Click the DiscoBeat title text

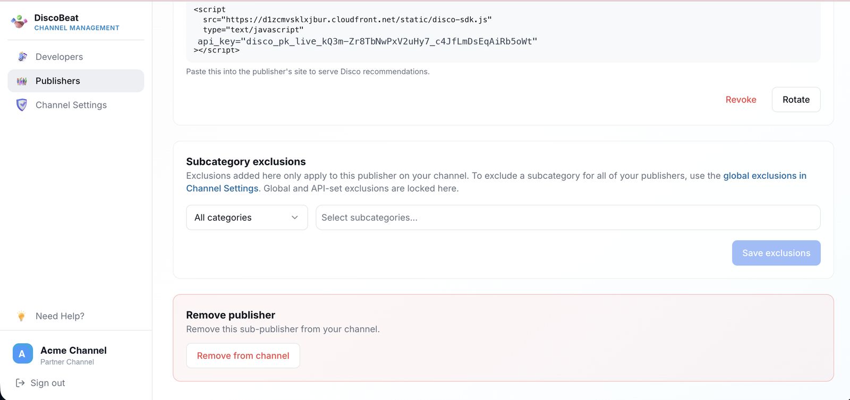click(x=56, y=18)
